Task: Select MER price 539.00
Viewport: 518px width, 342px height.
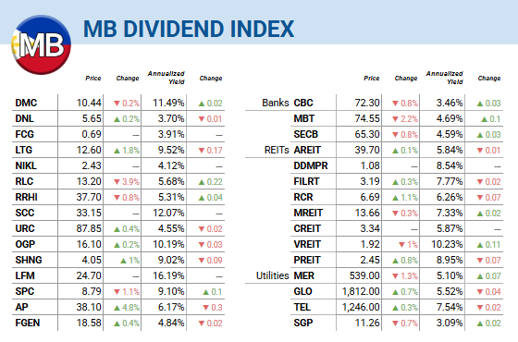Action: coord(364,276)
